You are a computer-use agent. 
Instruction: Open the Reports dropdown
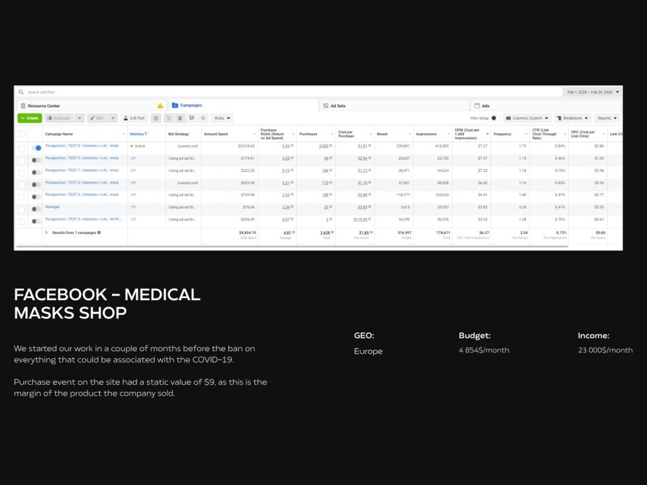tap(607, 118)
